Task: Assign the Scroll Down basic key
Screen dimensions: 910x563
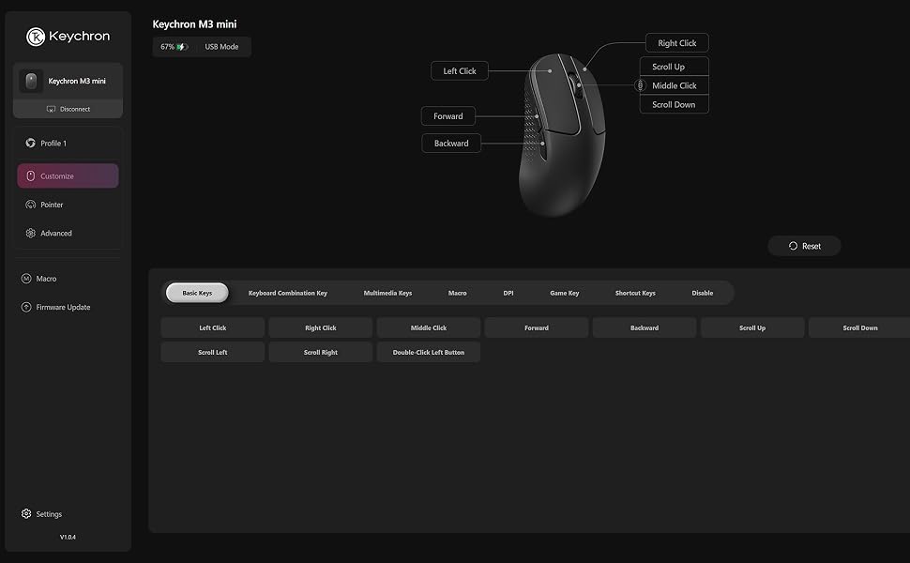Action: [859, 327]
